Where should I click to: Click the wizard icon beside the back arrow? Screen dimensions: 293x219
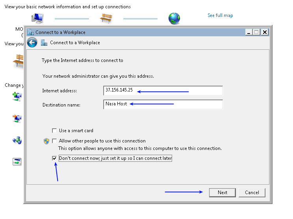(x=44, y=43)
